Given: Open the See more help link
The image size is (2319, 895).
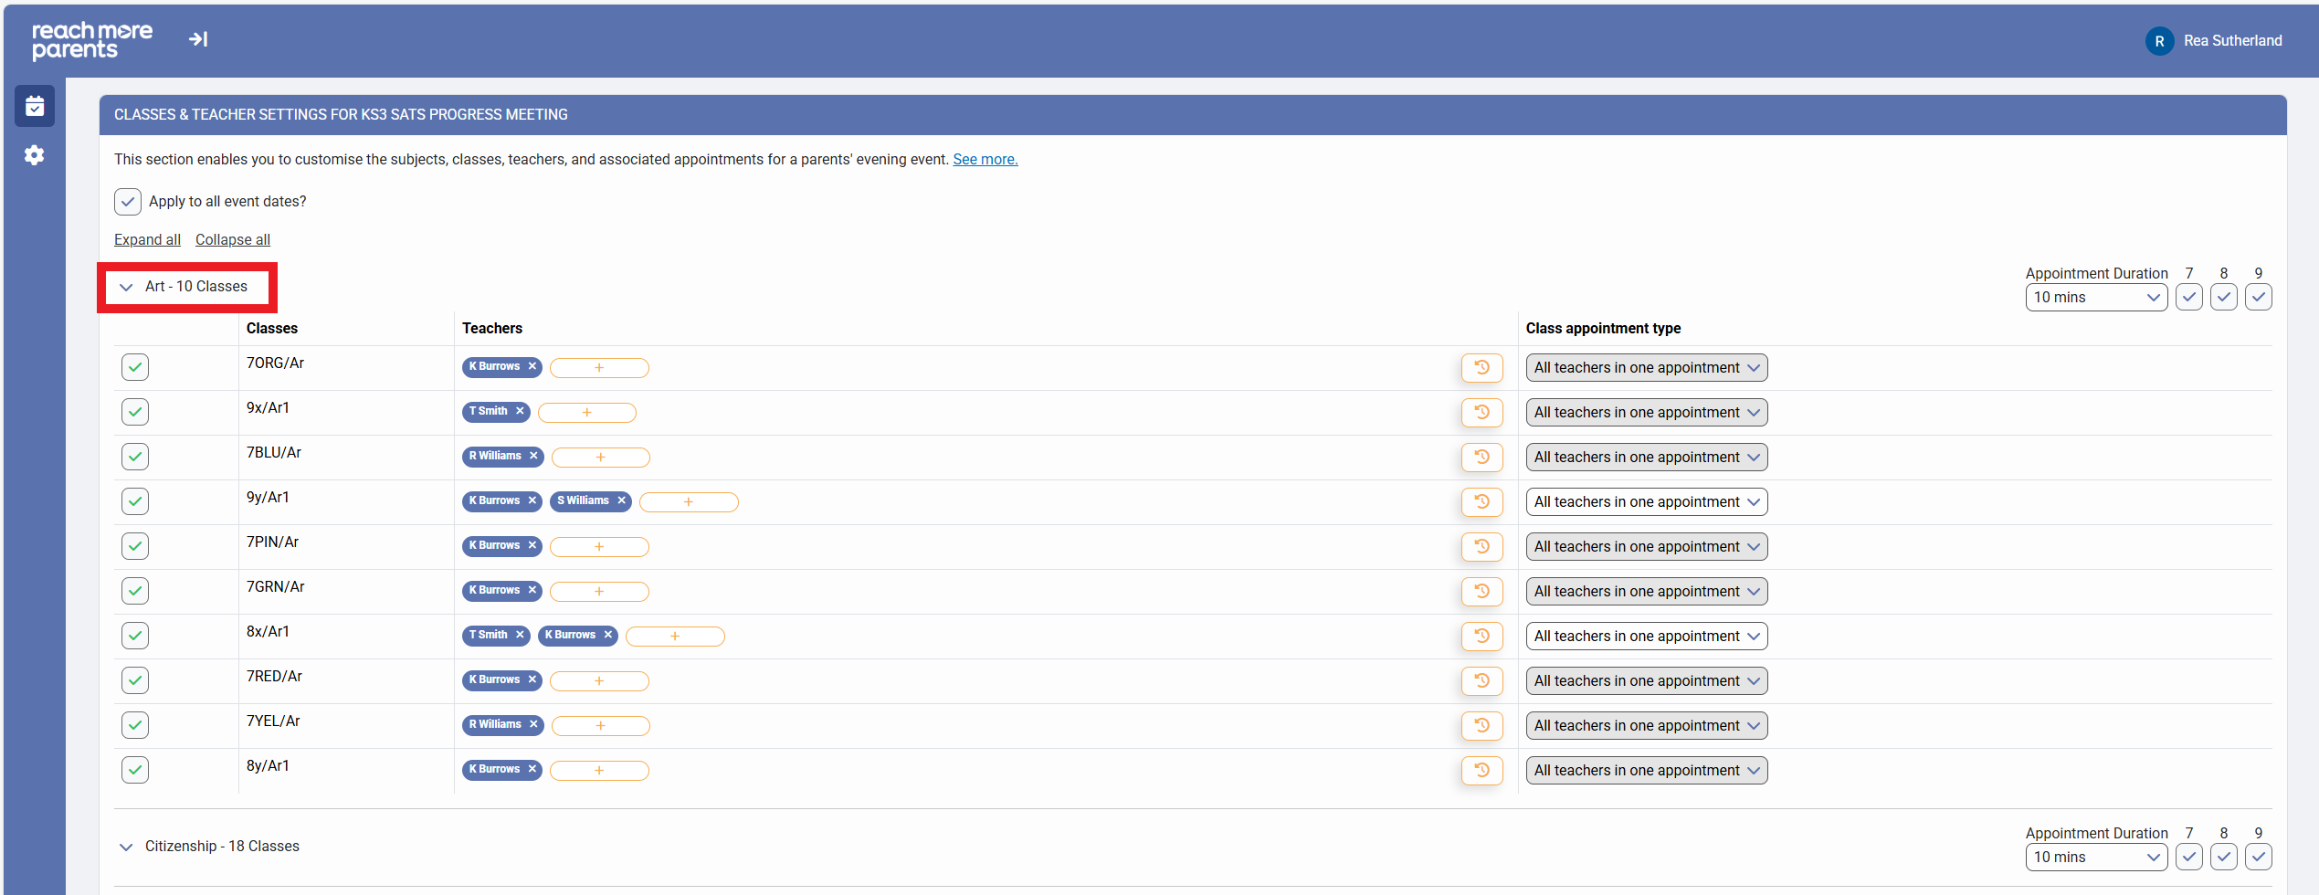Looking at the screenshot, I should (985, 160).
